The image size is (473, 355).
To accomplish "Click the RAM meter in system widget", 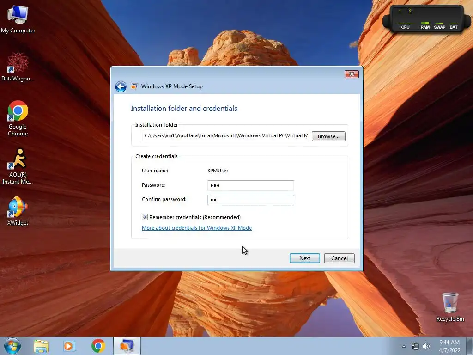I will point(425,25).
